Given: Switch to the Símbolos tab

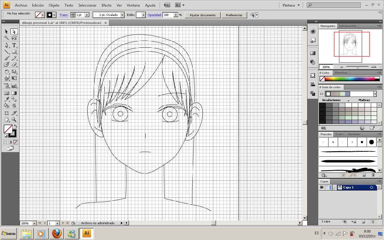Looking at the screenshot, I should [x=353, y=134].
